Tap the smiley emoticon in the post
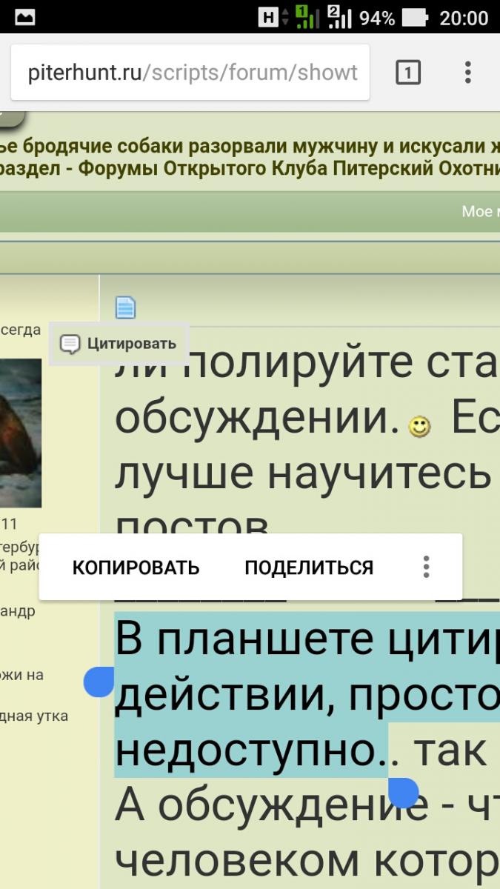The height and width of the screenshot is (889, 500). (x=420, y=425)
